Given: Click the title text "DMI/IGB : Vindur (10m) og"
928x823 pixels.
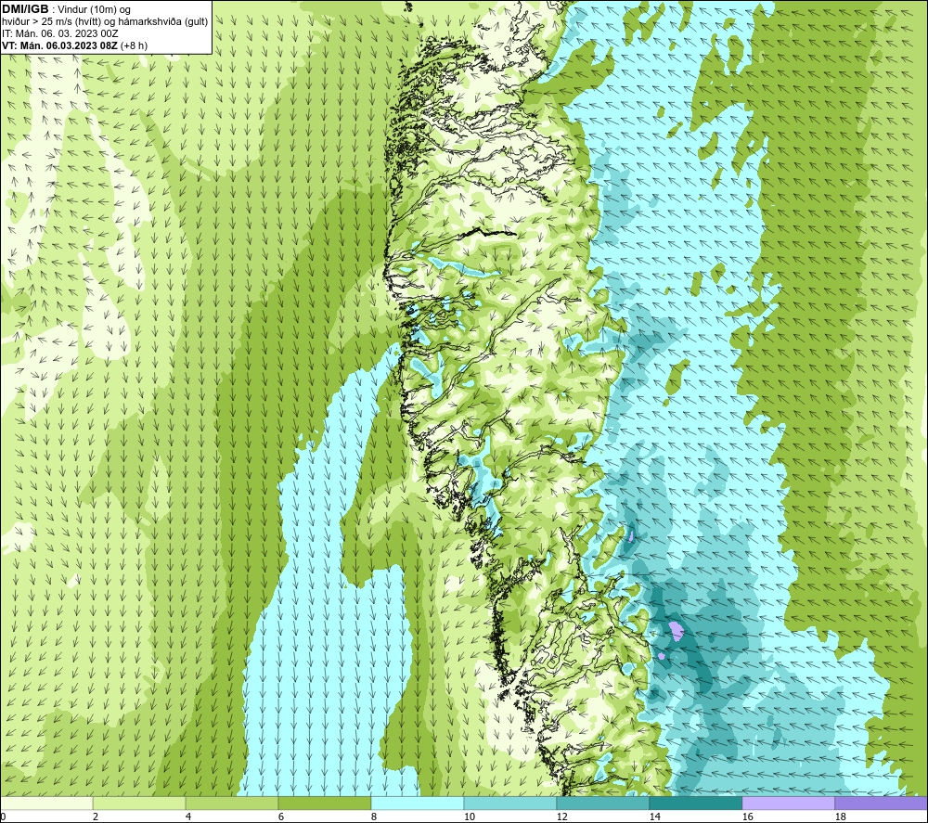Looking at the screenshot, I should pyautogui.click(x=66, y=9).
